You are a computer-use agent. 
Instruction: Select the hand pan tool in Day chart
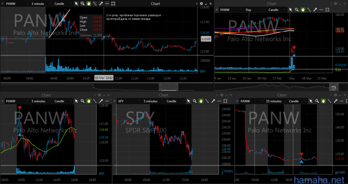click(x=302, y=10)
